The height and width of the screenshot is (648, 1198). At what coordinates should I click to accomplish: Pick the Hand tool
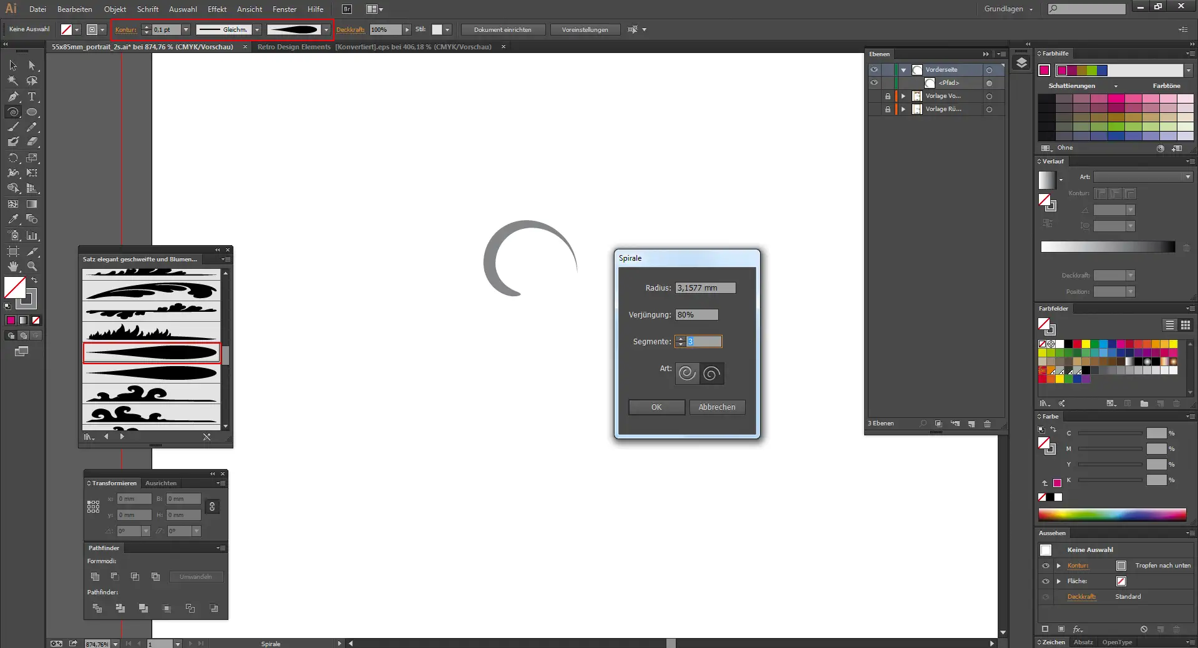pyautogui.click(x=13, y=266)
